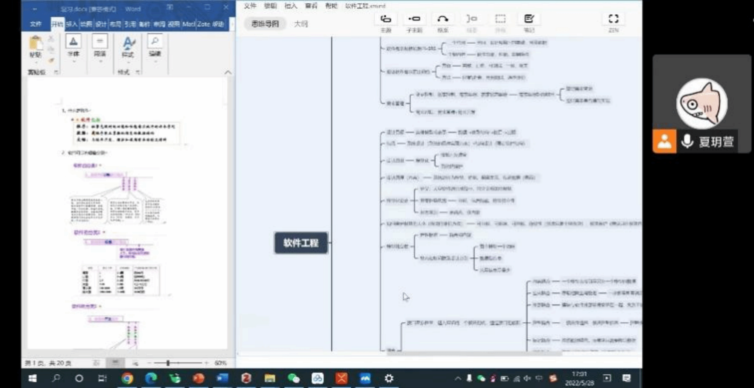Insert a Subtopic using the 子主题 icon
The image size is (754, 388).
coord(414,19)
